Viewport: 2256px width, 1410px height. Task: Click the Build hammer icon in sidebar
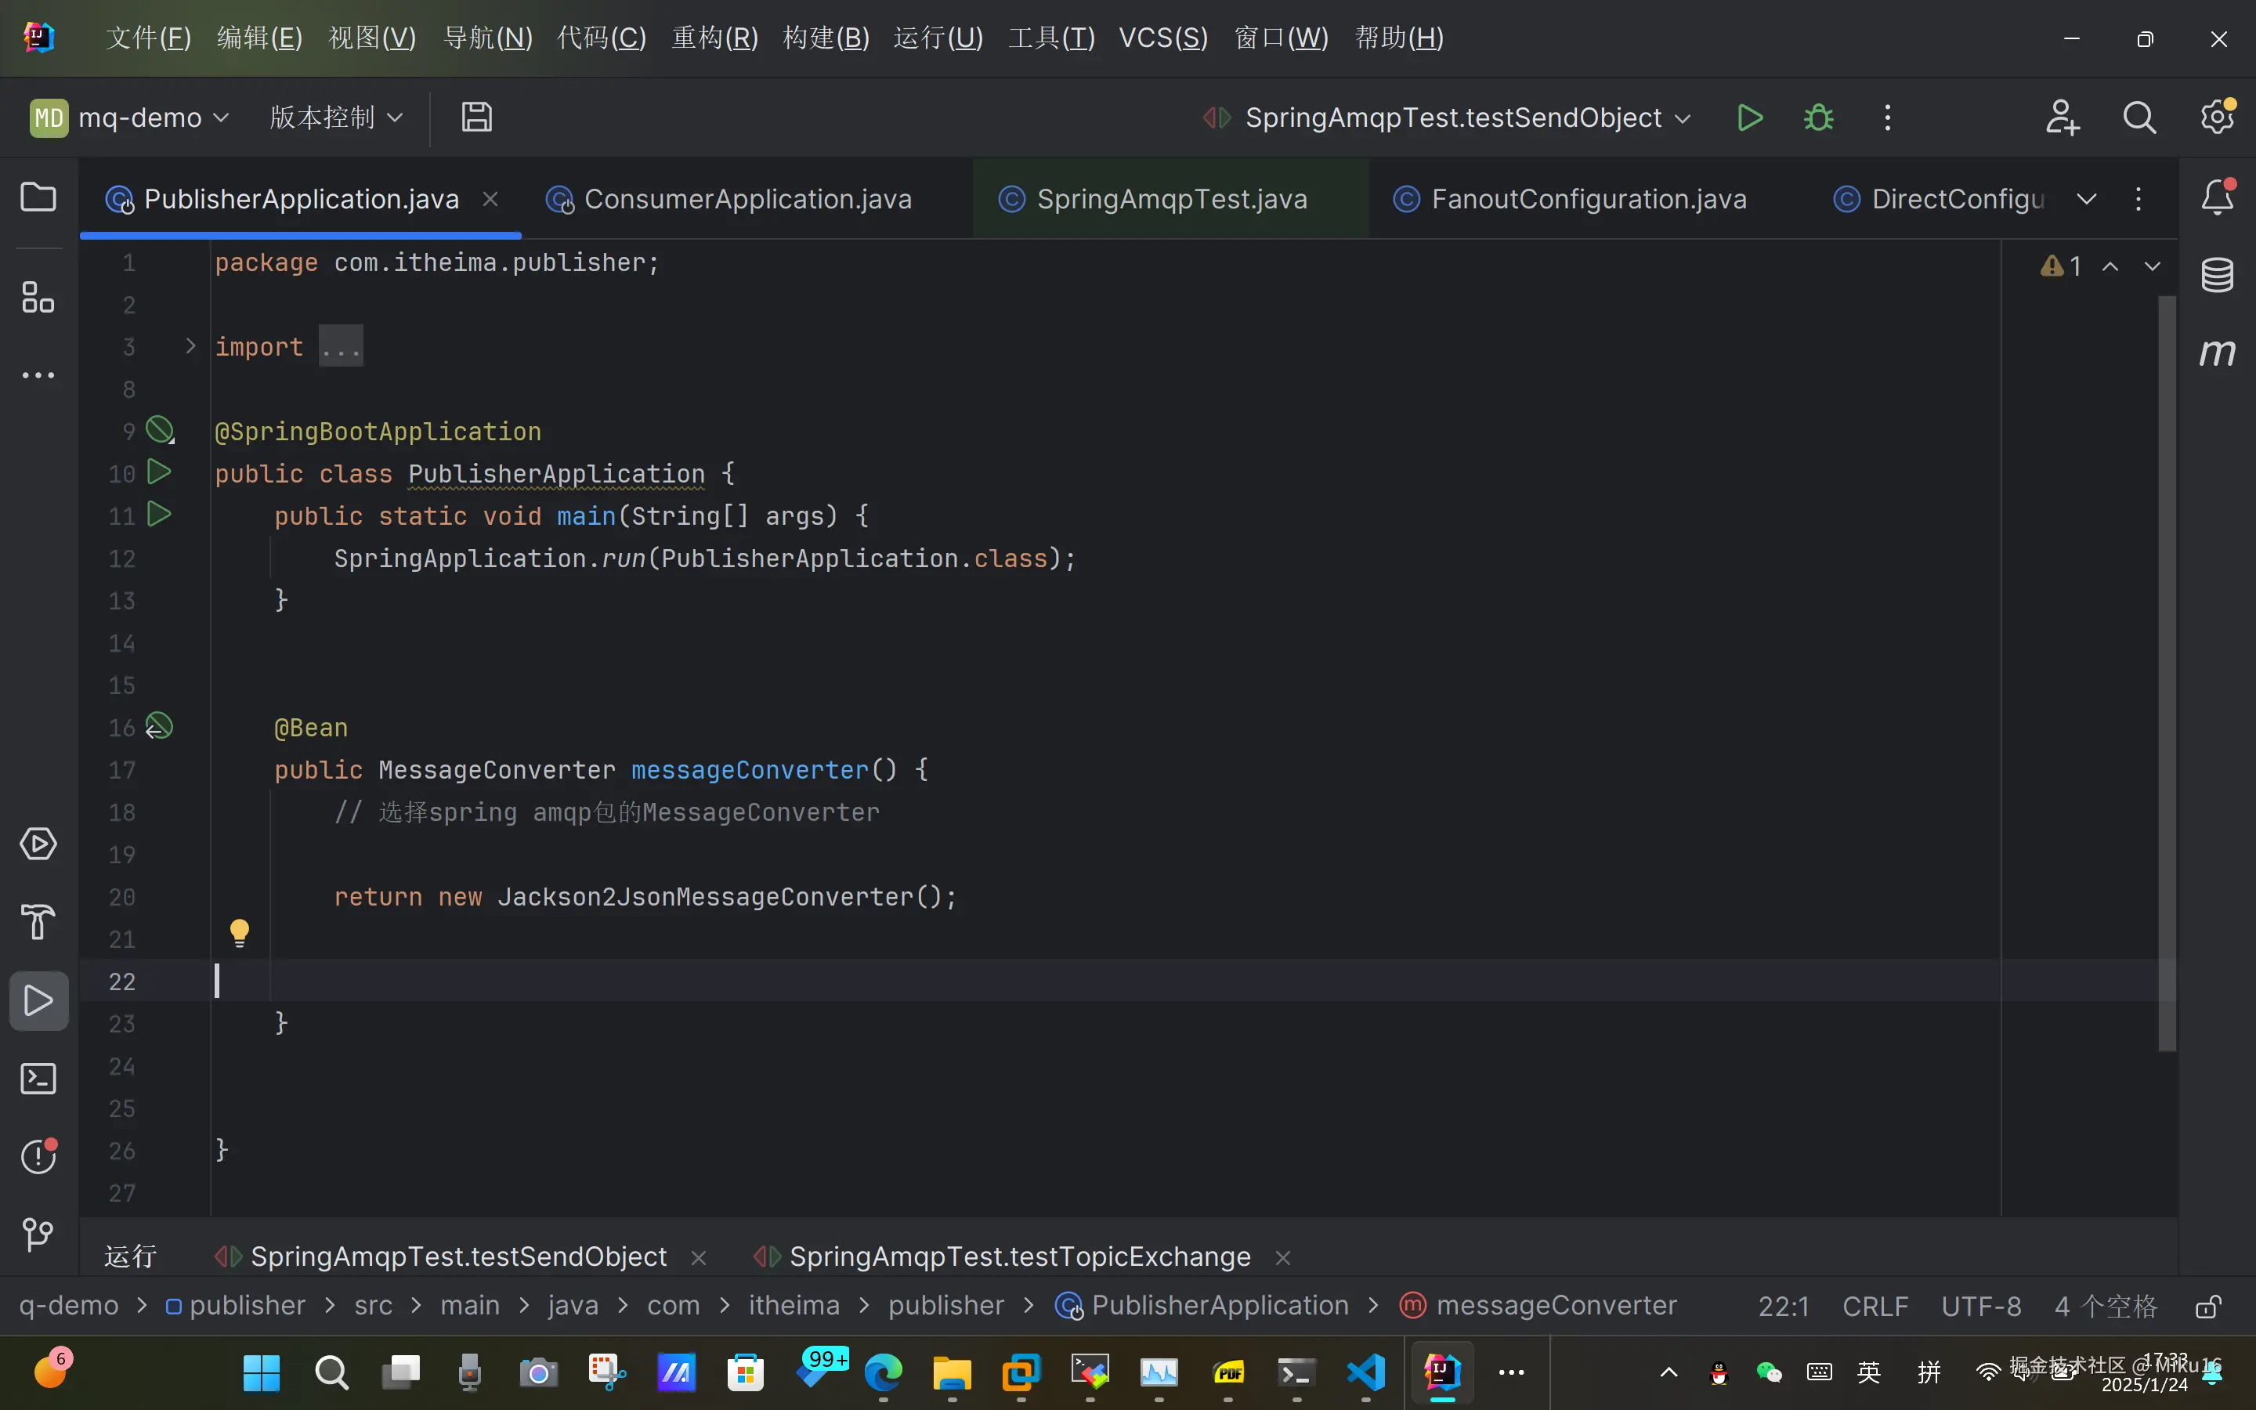38,922
